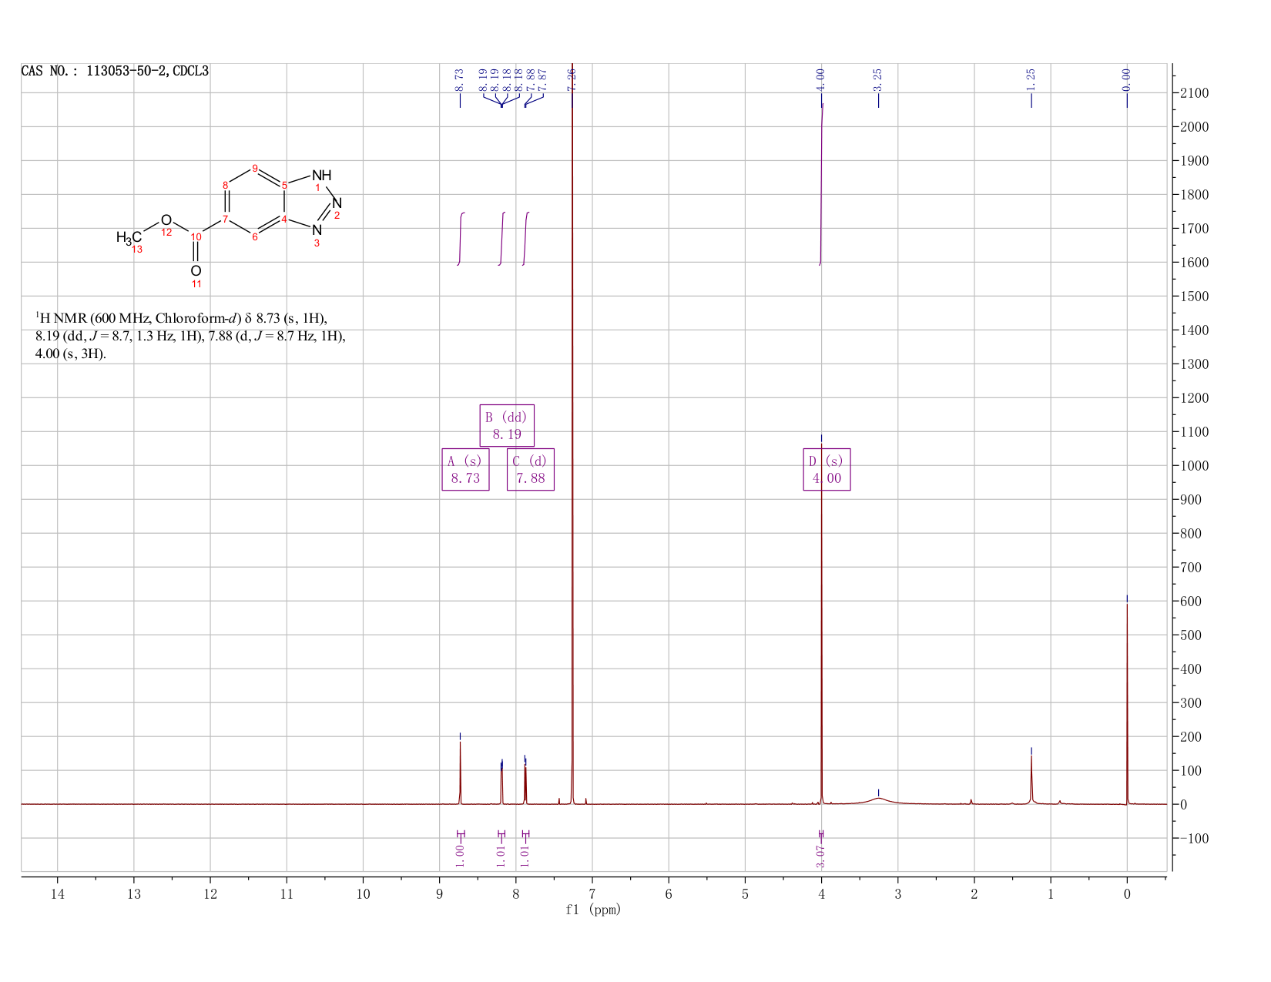1271x982 pixels.
Task: Click carbon atom label 10 in structure
Action: pos(196,237)
